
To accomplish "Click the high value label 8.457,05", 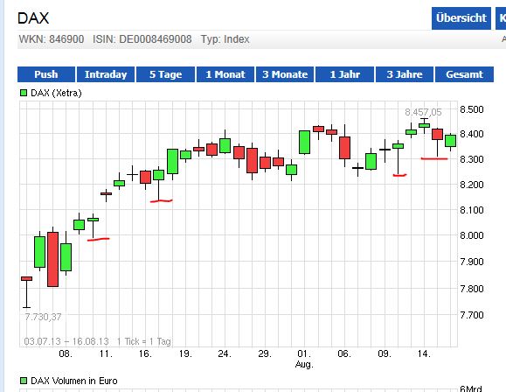I will pos(423,112).
